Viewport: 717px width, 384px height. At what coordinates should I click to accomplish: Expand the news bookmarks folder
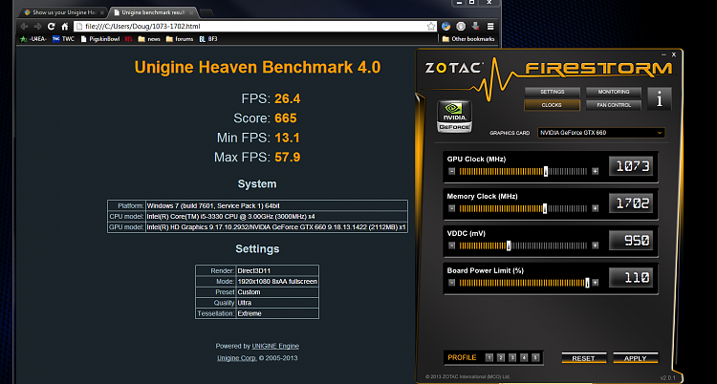coord(149,39)
